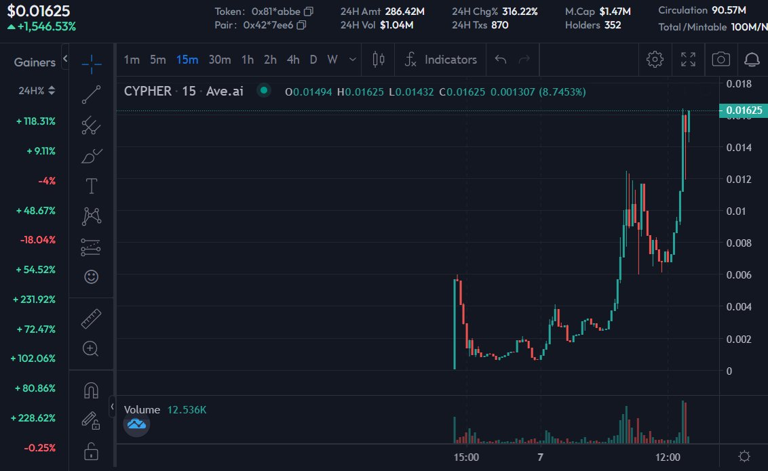This screenshot has height=471, width=768.
Task: Switch to 30m timeframe
Action: [x=219, y=60]
